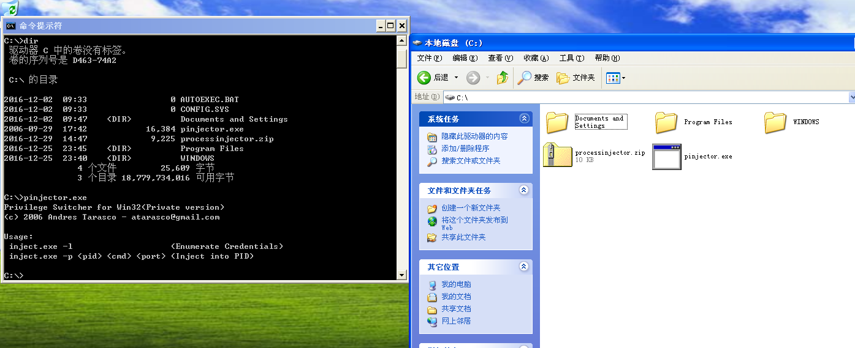
Task: Click the Network Places icon in 其它位置
Action: (432, 321)
